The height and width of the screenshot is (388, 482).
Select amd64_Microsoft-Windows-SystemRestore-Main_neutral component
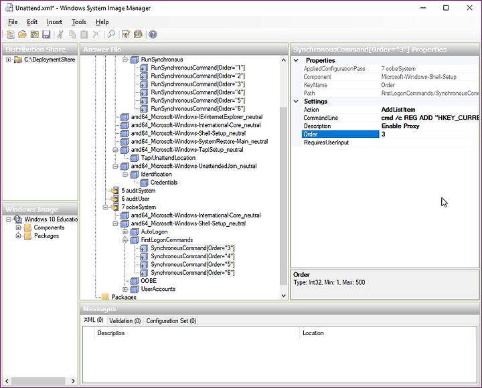pyautogui.click(x=199, y=142)
